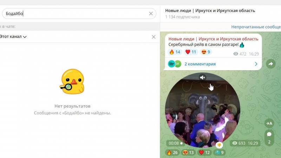
Task: Click into the search field containing "Бодайбо"
Action: coord(77,14)
